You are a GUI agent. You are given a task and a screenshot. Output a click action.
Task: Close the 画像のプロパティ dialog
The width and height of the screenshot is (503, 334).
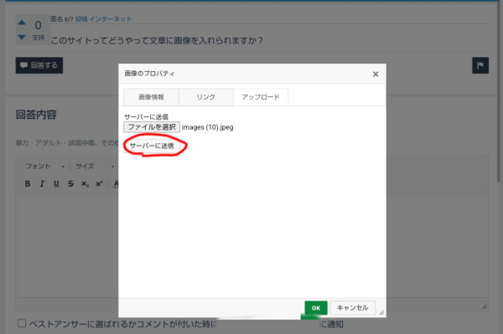click(376, 74)
